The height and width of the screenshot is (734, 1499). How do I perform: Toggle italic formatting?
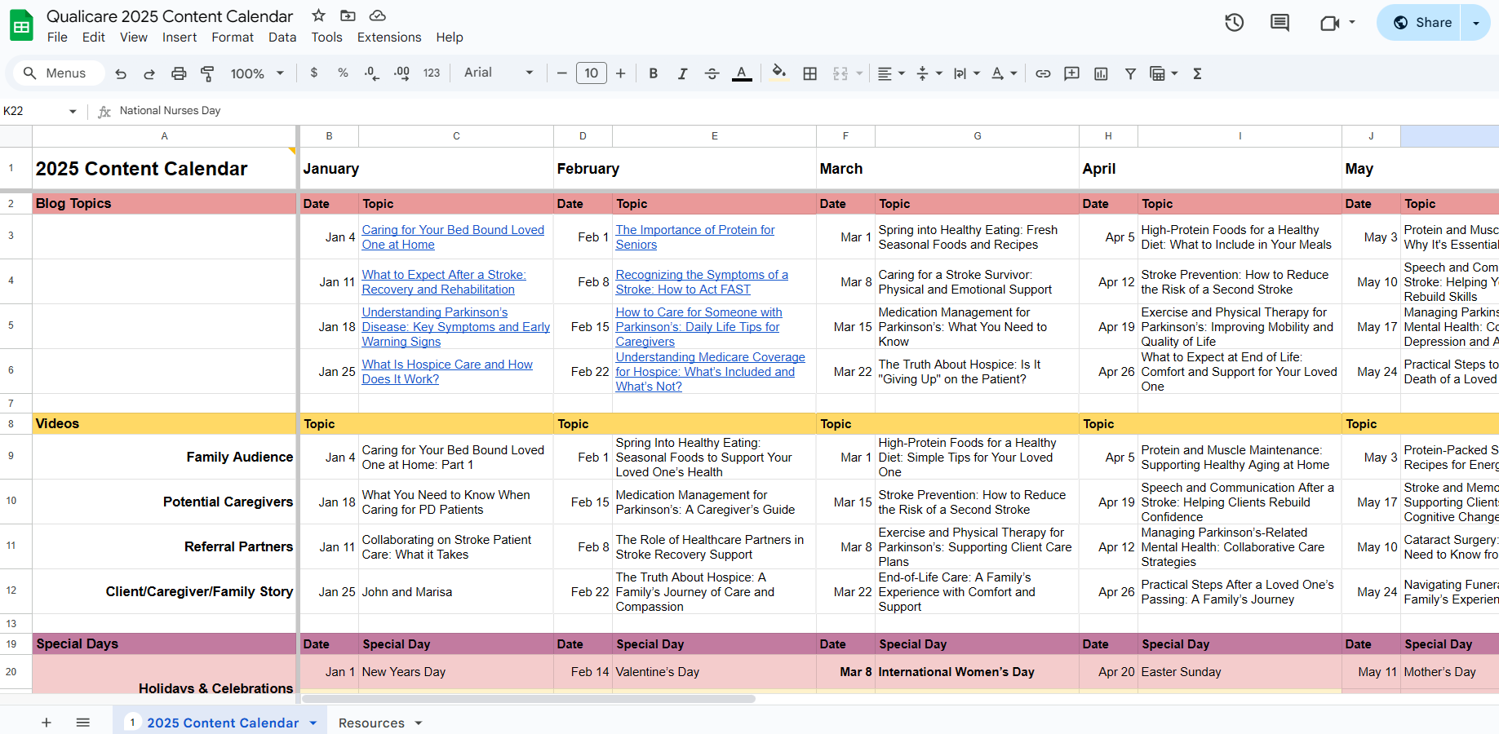click(x=682, y=73)
